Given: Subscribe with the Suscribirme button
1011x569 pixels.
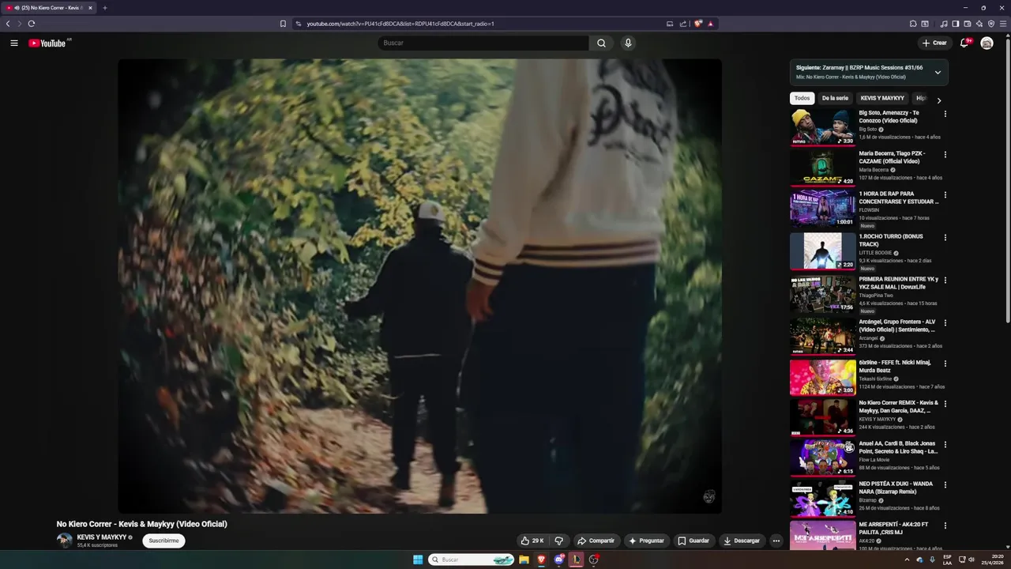Looking at the screenshot, I should pos(163,541).
